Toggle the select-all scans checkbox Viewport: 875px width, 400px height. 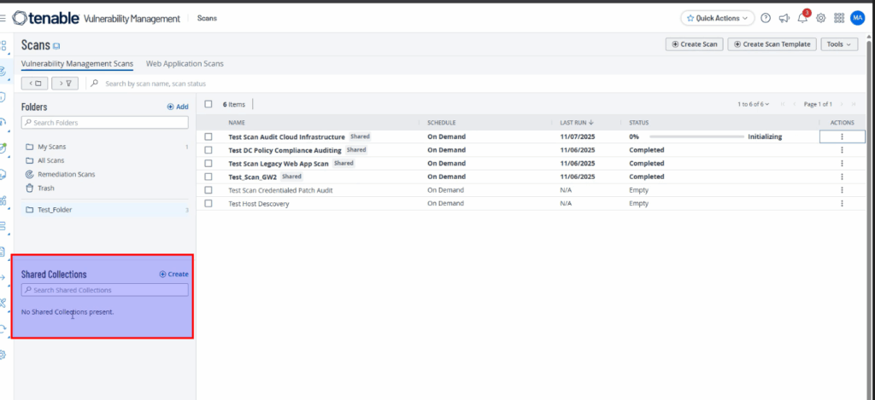click(208, 104)
